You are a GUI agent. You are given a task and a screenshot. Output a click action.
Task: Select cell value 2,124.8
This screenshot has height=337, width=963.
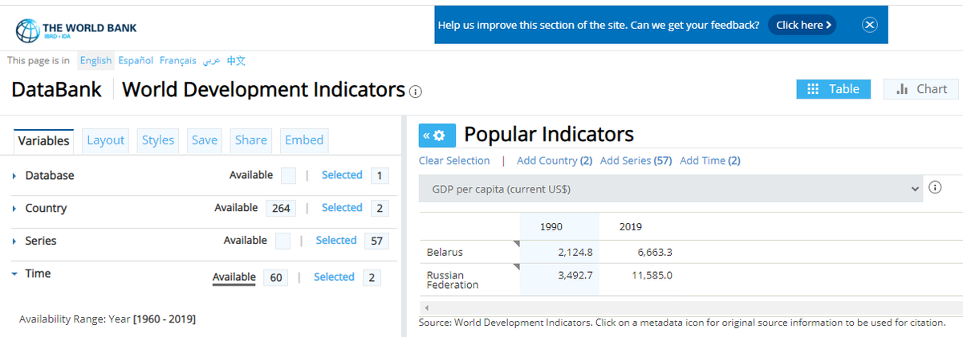575,253
